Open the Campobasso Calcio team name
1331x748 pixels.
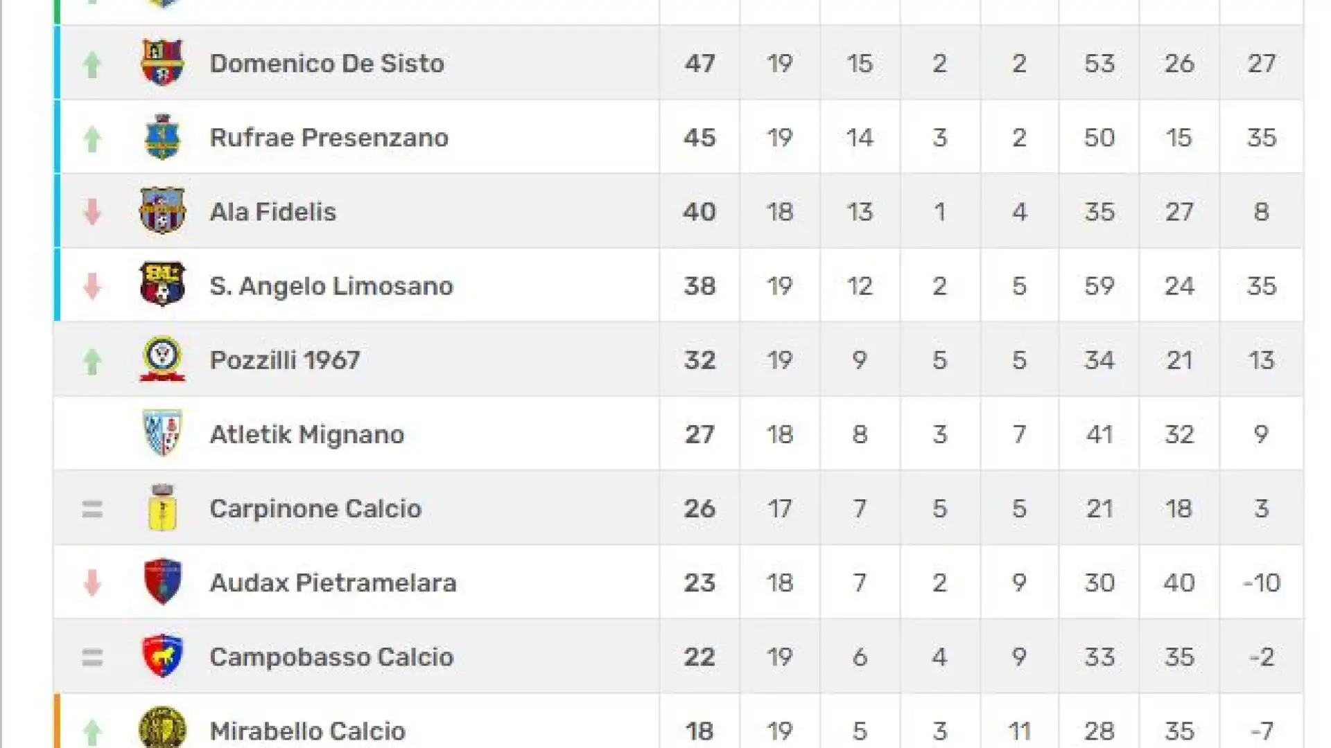pos(331,657)
